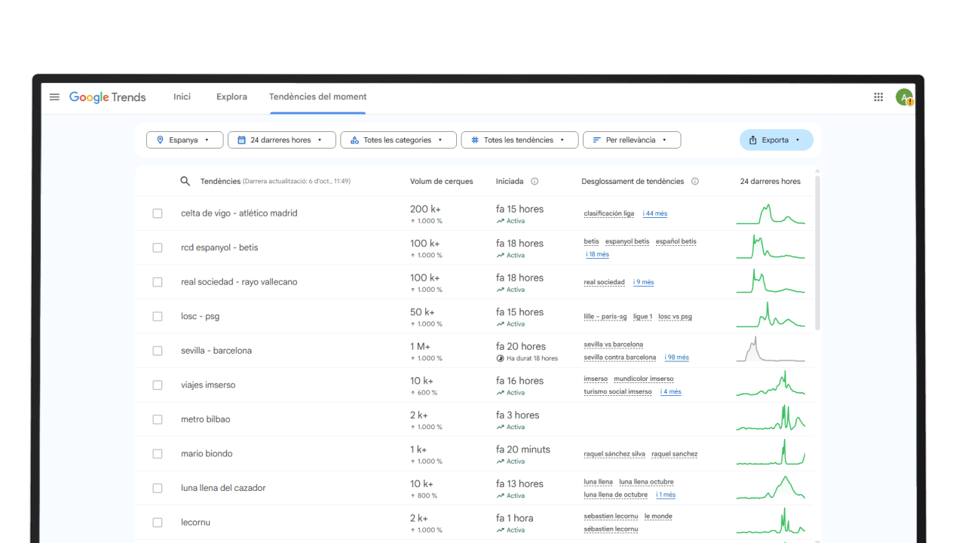
Task: Click info icon beside Desglossament de tendències
Action: pyautogui.click(x=695, y=182)
